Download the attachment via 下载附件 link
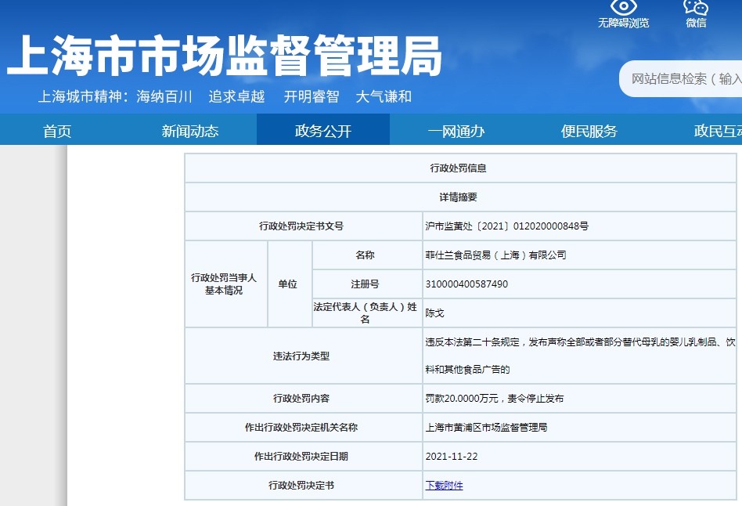742x506 pixels. [x=444, y=486]
